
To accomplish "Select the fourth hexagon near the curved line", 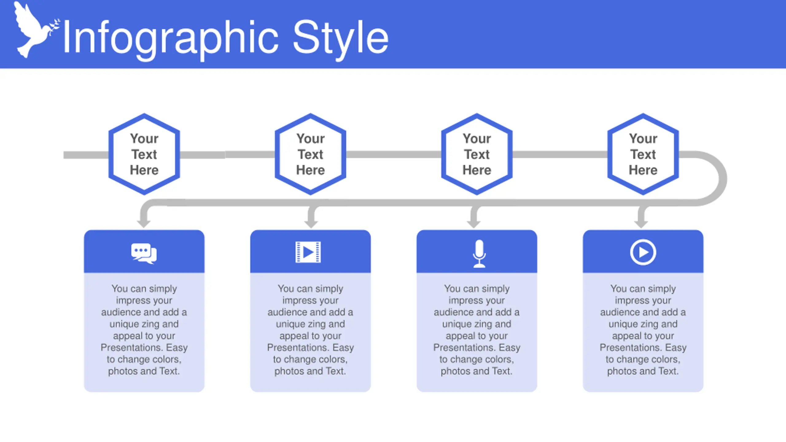I will coord(643,154).
